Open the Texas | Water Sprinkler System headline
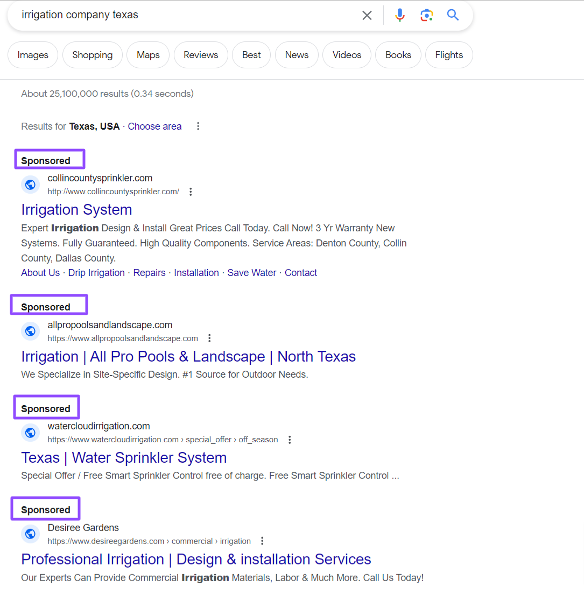Image resolution: width=584 pixels, height=601 pixels. [124, 458]
